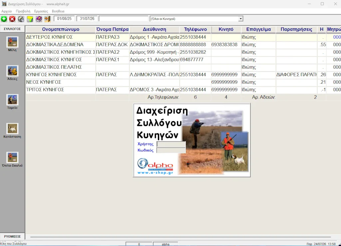
Task: Open the Κατάσταση sidebar icon
Action: coord(12,129)
